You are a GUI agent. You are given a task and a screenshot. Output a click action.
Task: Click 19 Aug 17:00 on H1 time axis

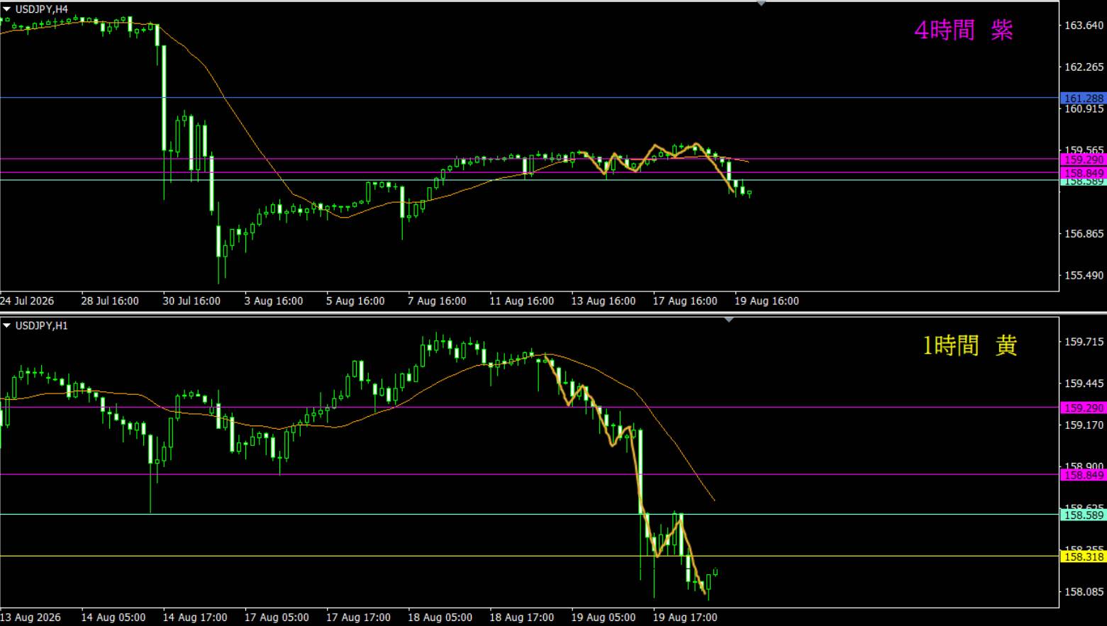click(685, 617)
